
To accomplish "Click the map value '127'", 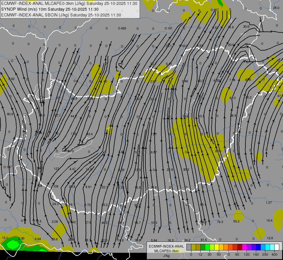I will [56, 169].
